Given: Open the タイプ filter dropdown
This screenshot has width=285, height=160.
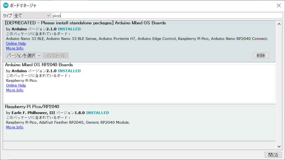Looking at the screenshot, I should pos(32,16).
